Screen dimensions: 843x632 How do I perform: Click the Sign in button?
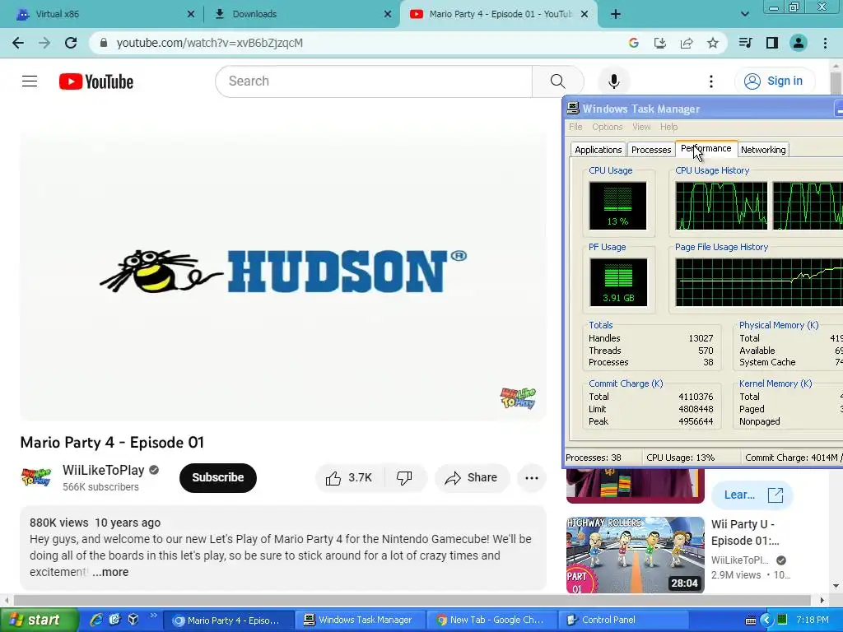[774, 81]
